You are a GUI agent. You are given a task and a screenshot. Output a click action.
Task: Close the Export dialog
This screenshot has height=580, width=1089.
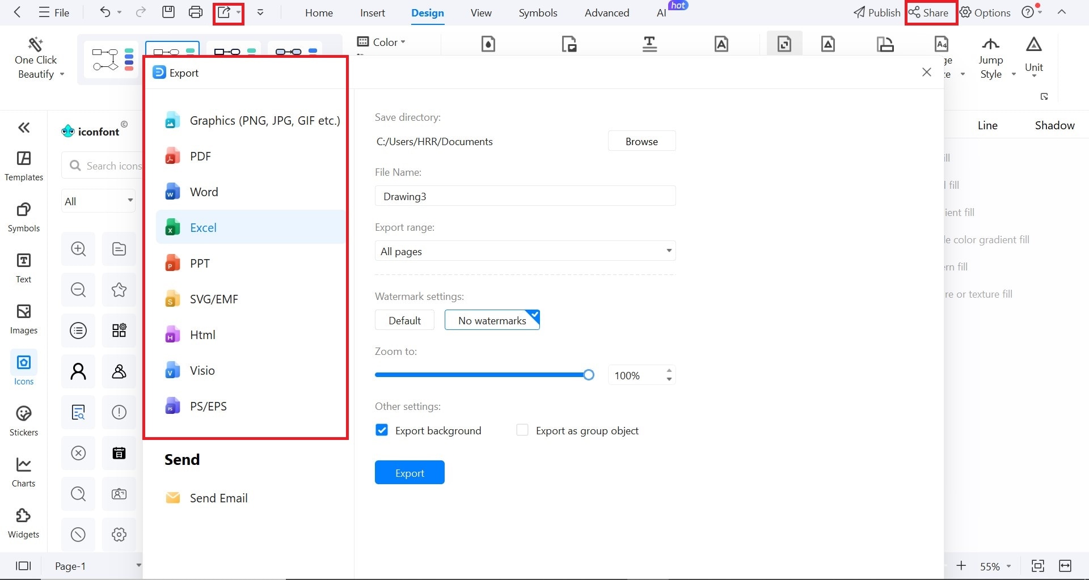coord(927,72)
